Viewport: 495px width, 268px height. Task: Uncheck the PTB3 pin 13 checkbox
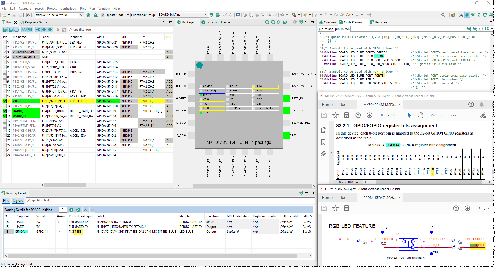click(x=4, y=101)
